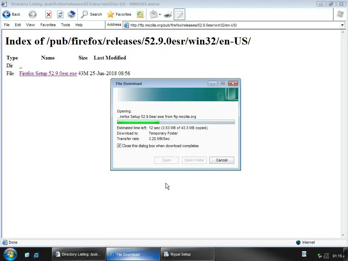Click the download progress bar
Screen dimensions: 348x261
click(x=176, y=122)
